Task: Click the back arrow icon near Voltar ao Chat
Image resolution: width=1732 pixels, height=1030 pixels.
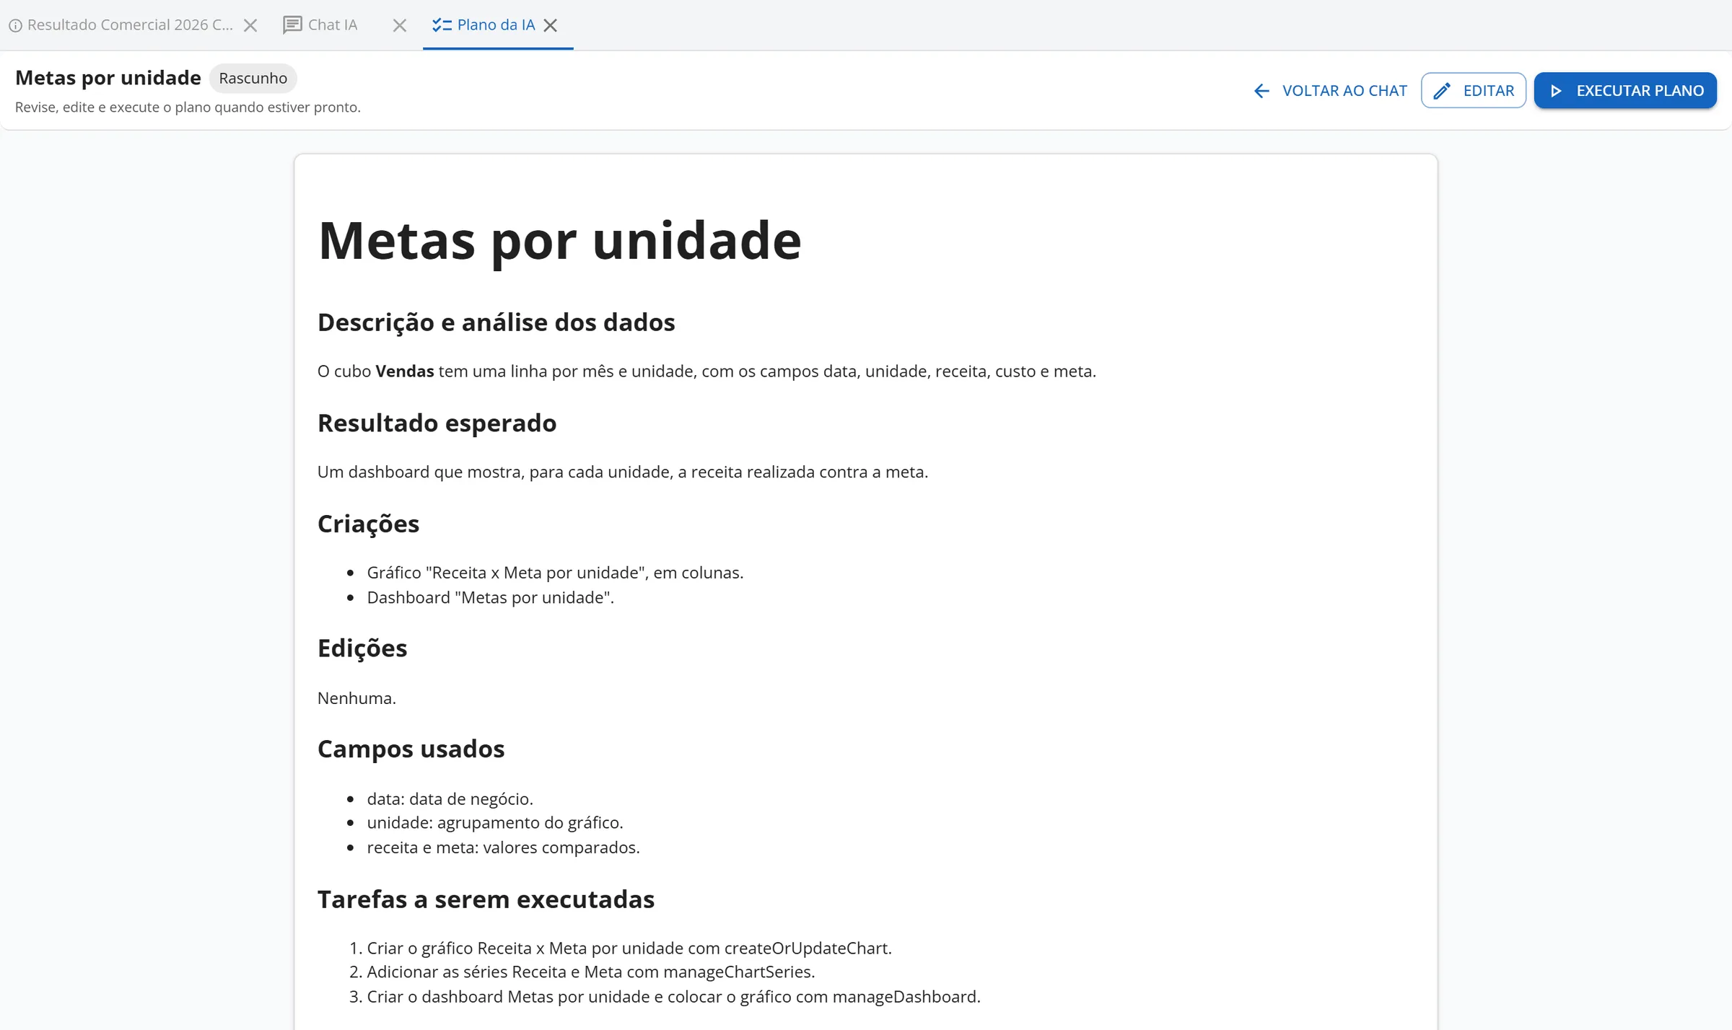Action: (x=1261, y=91)
